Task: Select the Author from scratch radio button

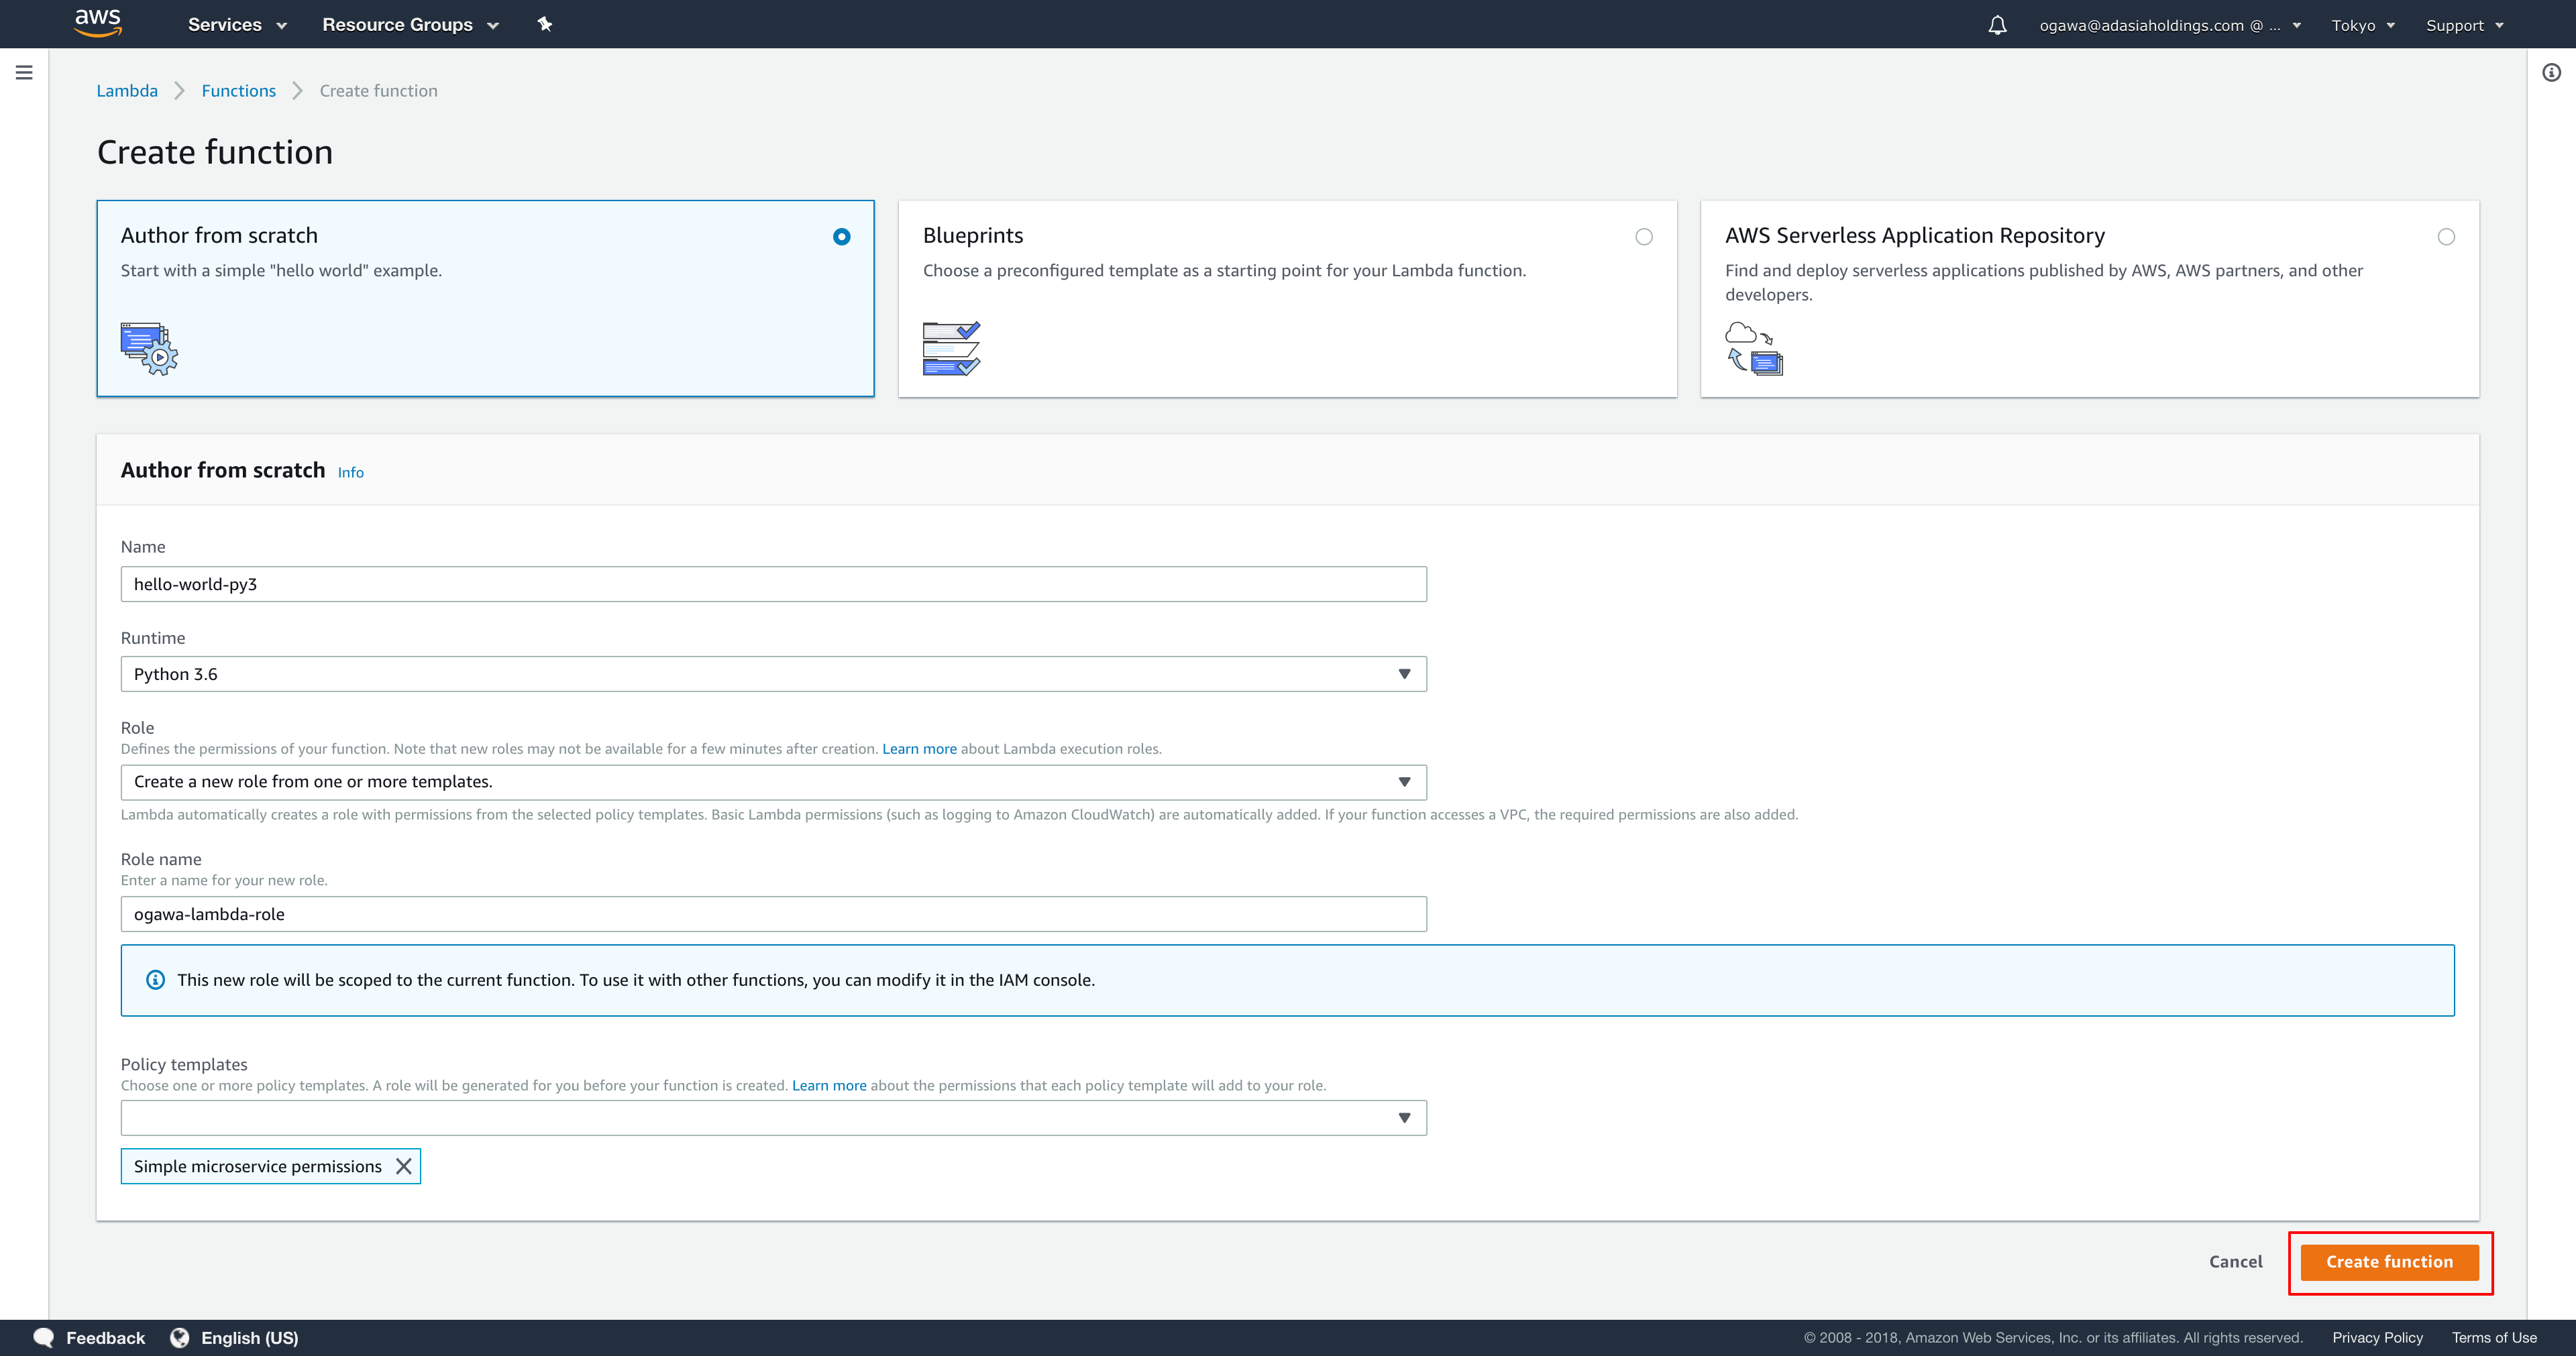Action: coord(841,237)
